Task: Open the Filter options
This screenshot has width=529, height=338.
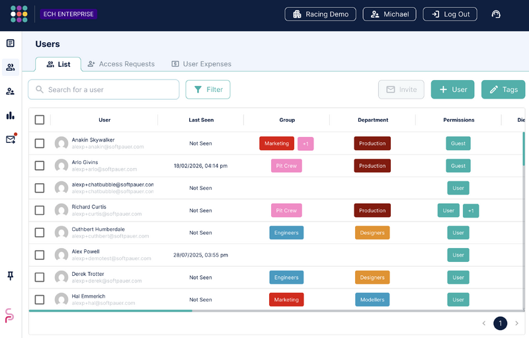Action: [x=208, y=89]
